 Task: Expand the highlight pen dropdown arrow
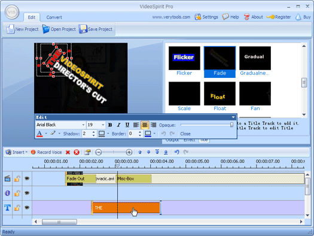pos(59,134)
